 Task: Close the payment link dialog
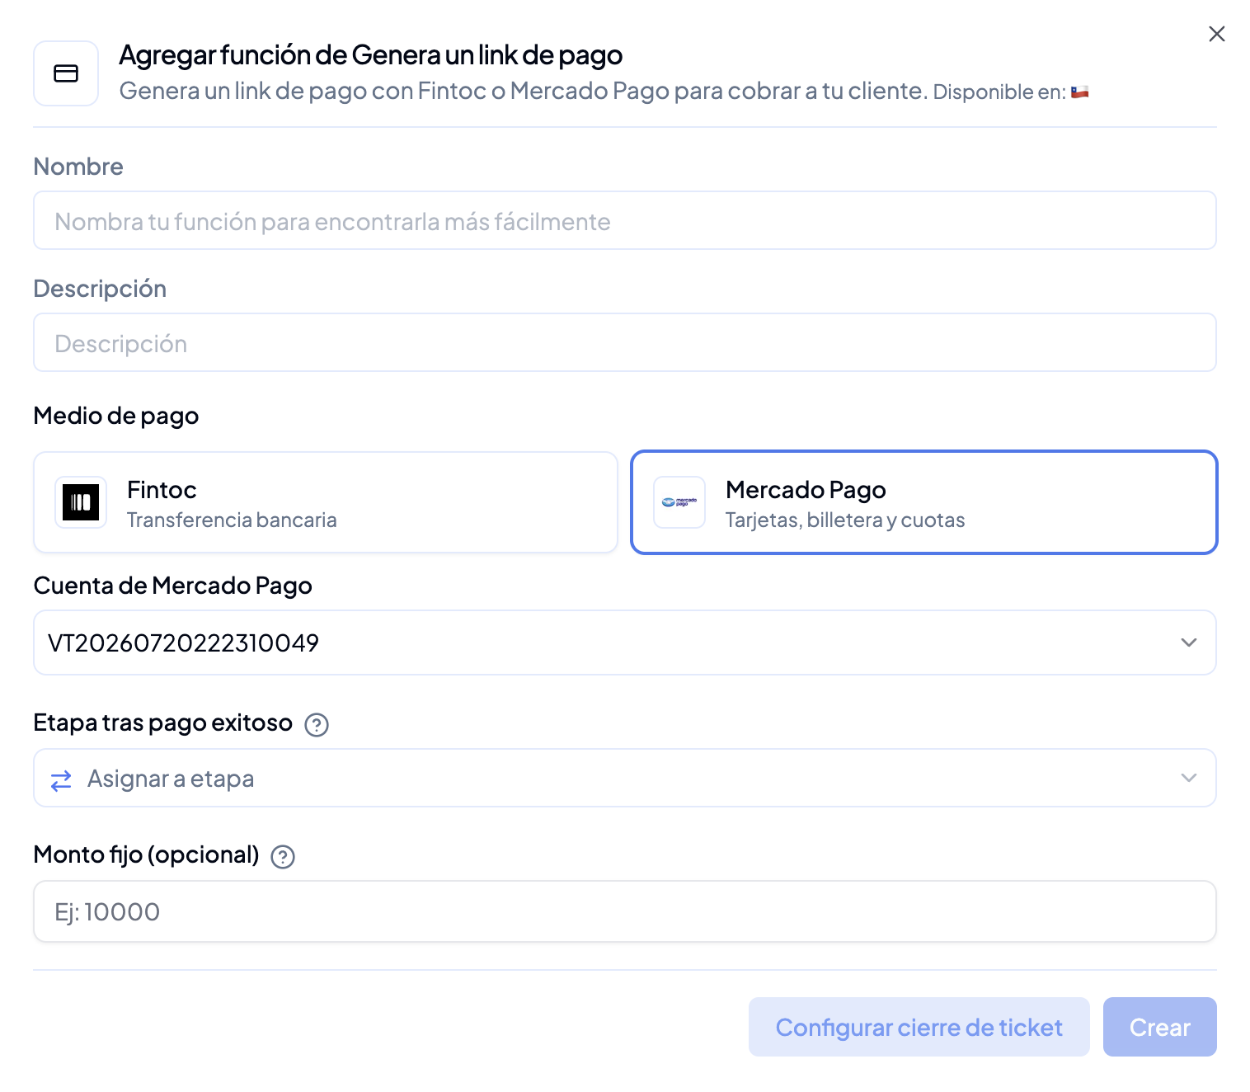[1216, 34]
